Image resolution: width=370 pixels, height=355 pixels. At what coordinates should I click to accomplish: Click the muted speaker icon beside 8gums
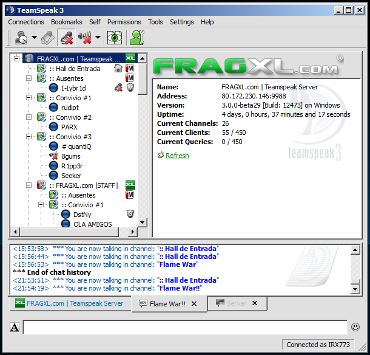click(x=53, y=156)
